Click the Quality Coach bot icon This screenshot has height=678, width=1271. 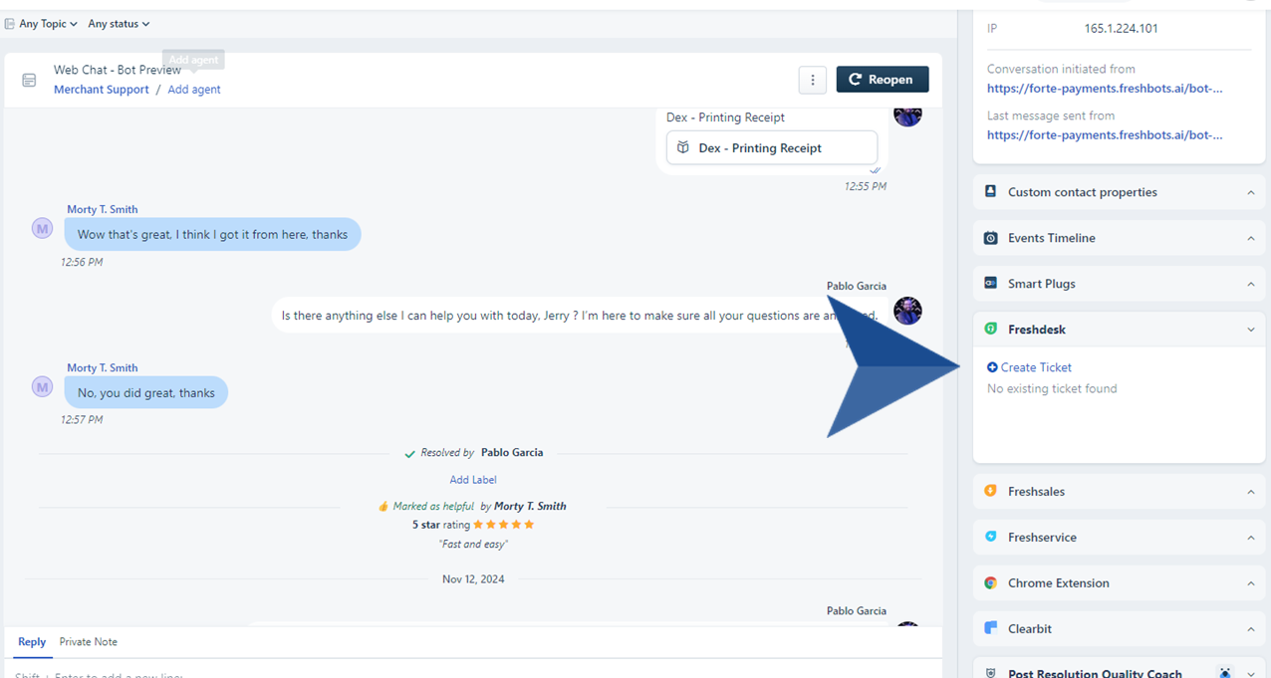pyautogui.click(x=1225, y=673)
